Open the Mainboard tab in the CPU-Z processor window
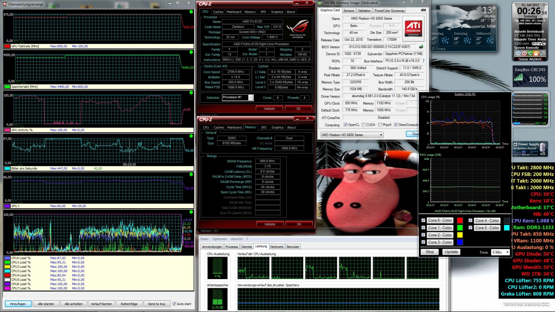Image resolution: width=555 pixels, height=312 pixels. click(x=234, y=12)
